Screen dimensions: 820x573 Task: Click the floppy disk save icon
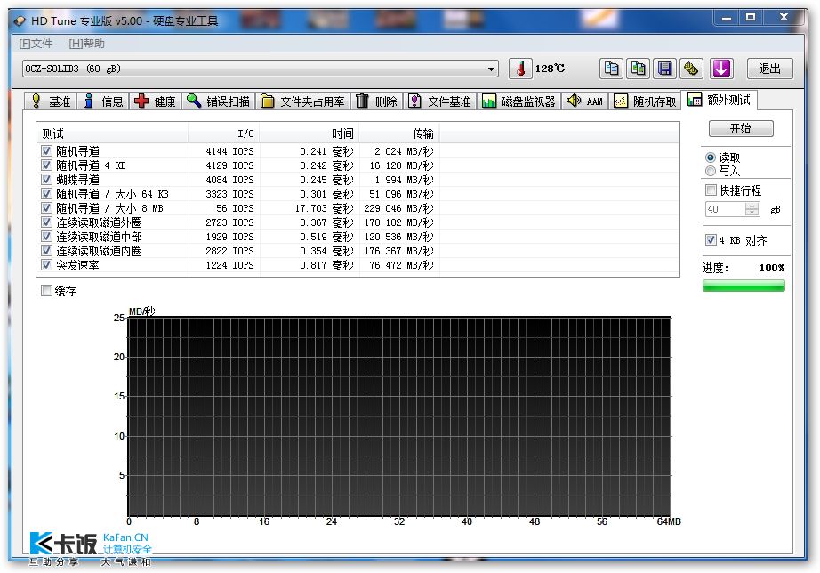coord(664,69)
